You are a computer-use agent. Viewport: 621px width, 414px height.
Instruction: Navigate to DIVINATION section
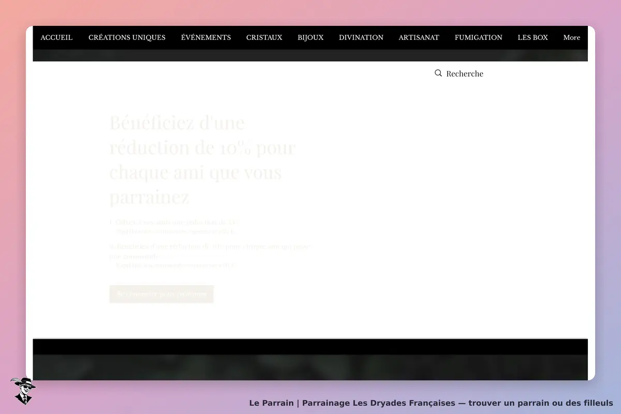pyautogui.click(x=361, y=38)
